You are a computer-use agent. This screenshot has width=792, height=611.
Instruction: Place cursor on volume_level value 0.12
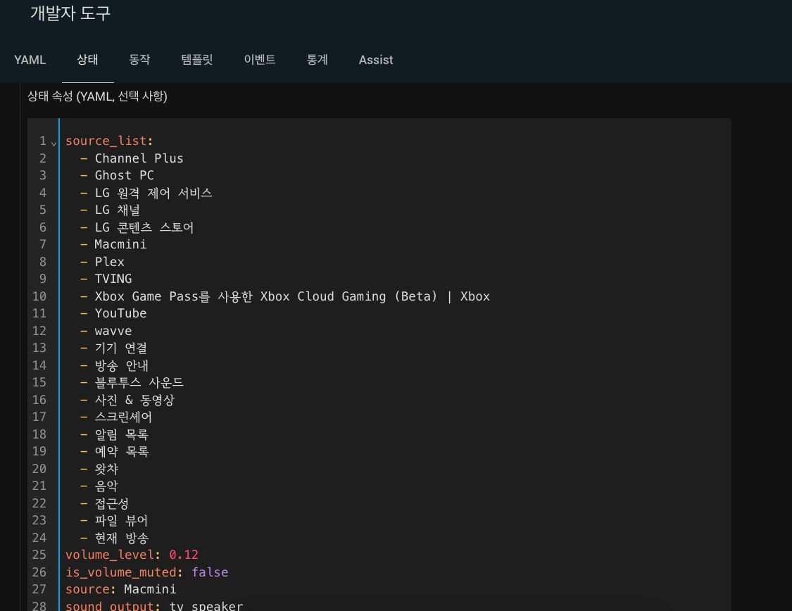pyautogui.click(x=184, y=555)
